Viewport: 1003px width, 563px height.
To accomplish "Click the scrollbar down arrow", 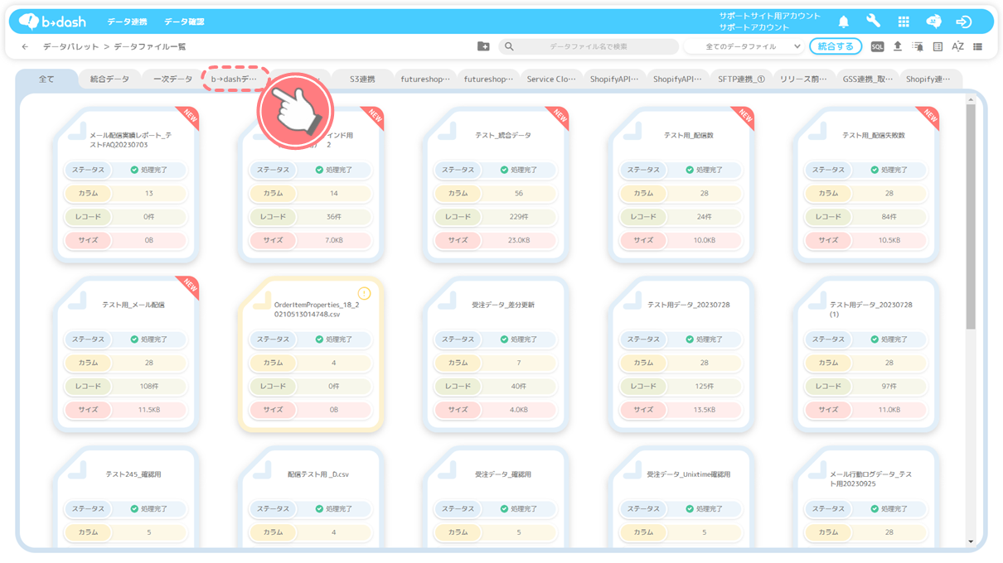I will click(971, 541).
